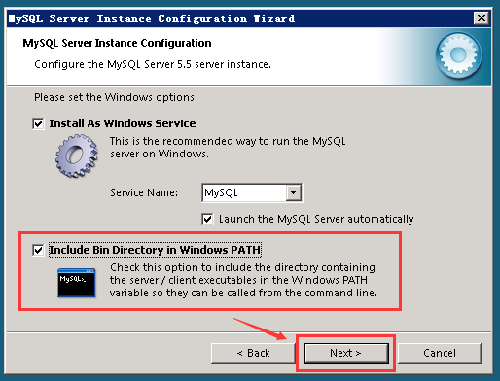Open the Service Name dropdown arrow
The image size is (500, 381).
294,192
